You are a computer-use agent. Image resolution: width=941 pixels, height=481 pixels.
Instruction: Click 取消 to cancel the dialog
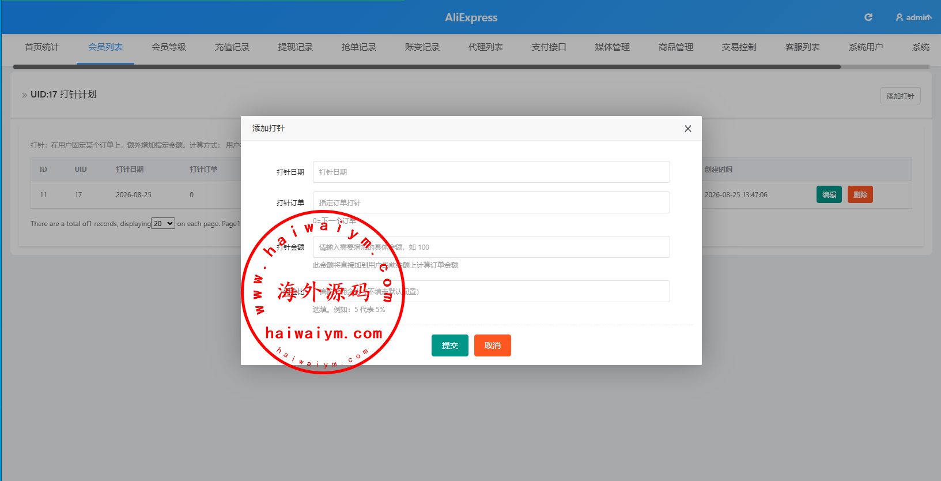coord(493,345)
